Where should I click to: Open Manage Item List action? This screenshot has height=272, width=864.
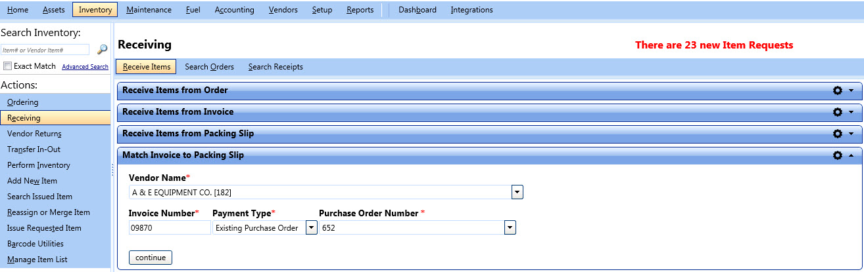tap(55, 260)
